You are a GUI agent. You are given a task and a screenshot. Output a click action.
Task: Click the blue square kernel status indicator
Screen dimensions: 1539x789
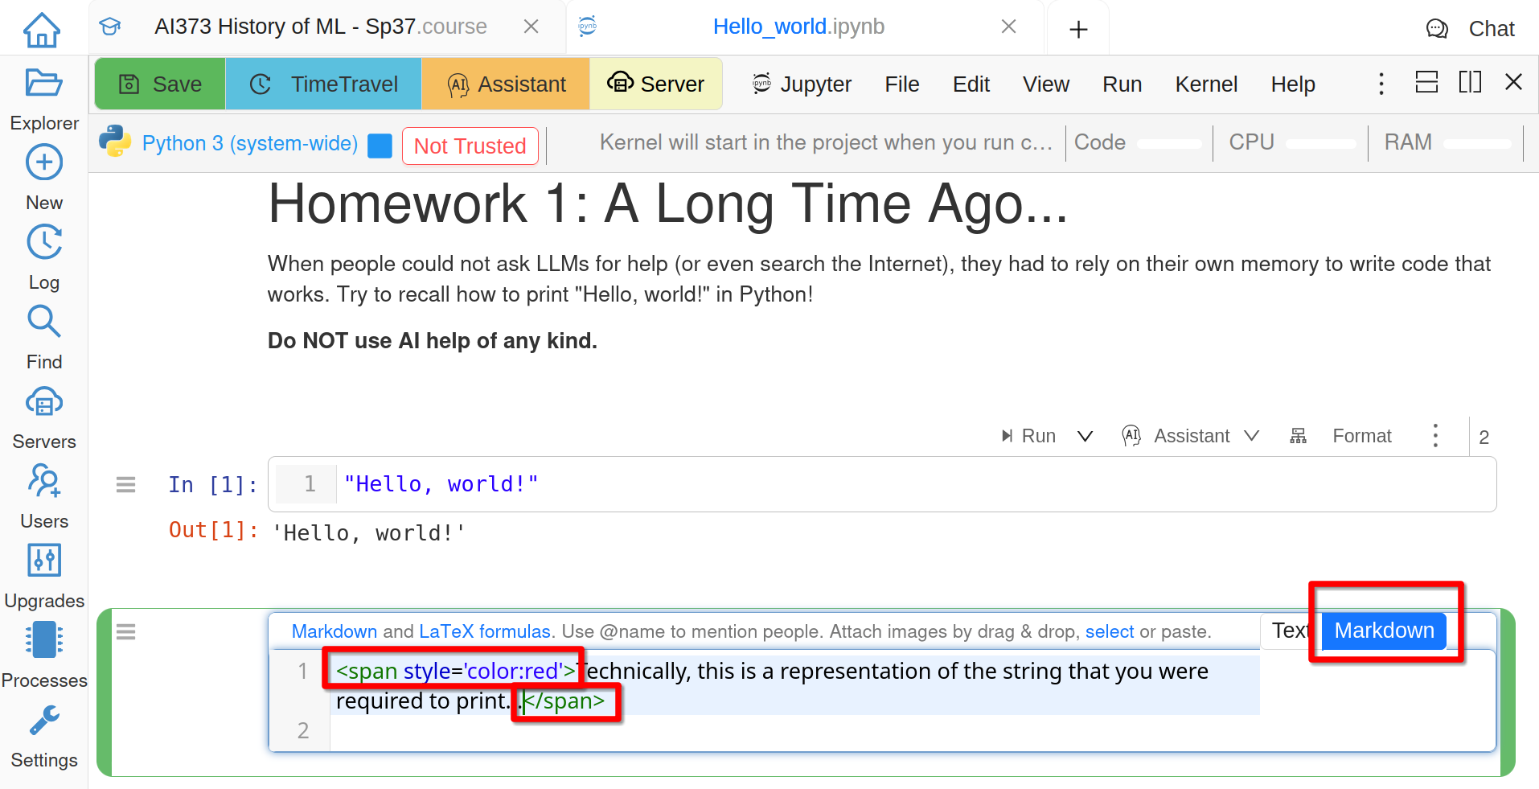[x=380, y=146]
